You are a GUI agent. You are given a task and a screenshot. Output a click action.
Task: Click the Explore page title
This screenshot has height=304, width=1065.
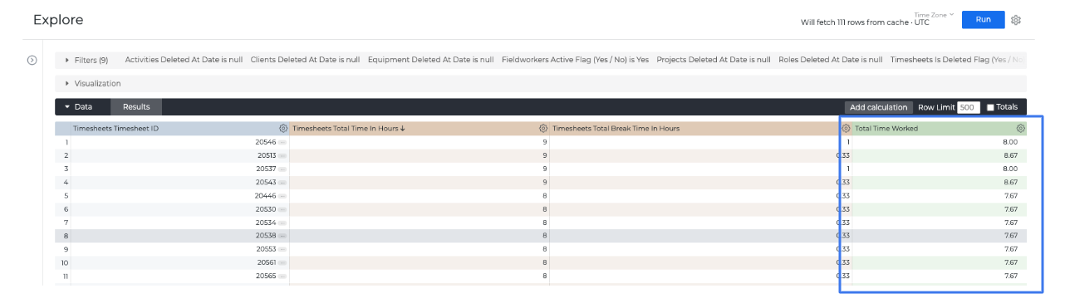point(58,20)
